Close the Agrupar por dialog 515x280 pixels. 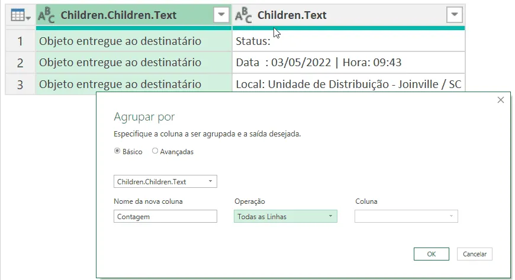[501, 100]
